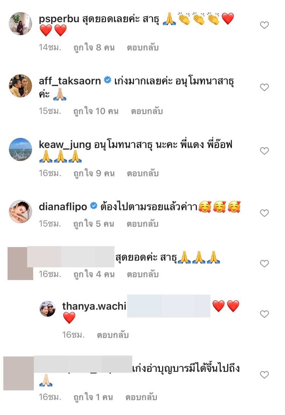285x415 pixels.
Task: Reply to thanya.wachi's comment
Action: pyautogui.click(x=113, y=335)
